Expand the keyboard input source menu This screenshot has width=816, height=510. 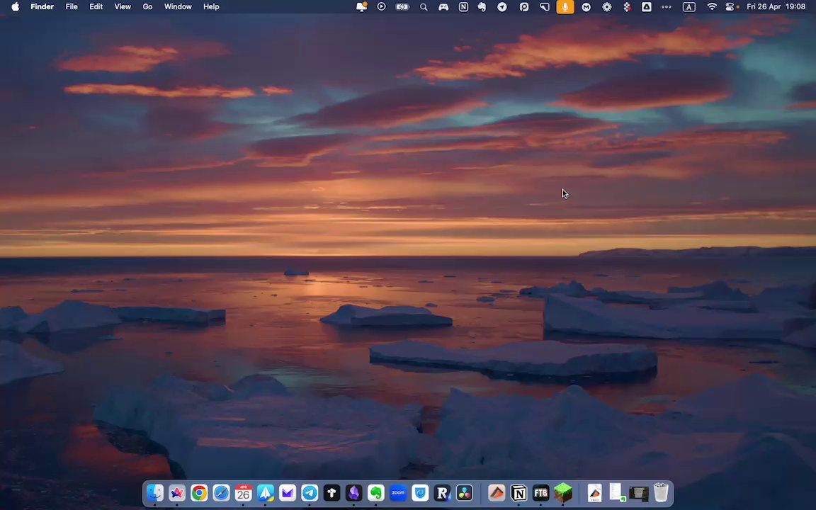(x=688, y=7)
